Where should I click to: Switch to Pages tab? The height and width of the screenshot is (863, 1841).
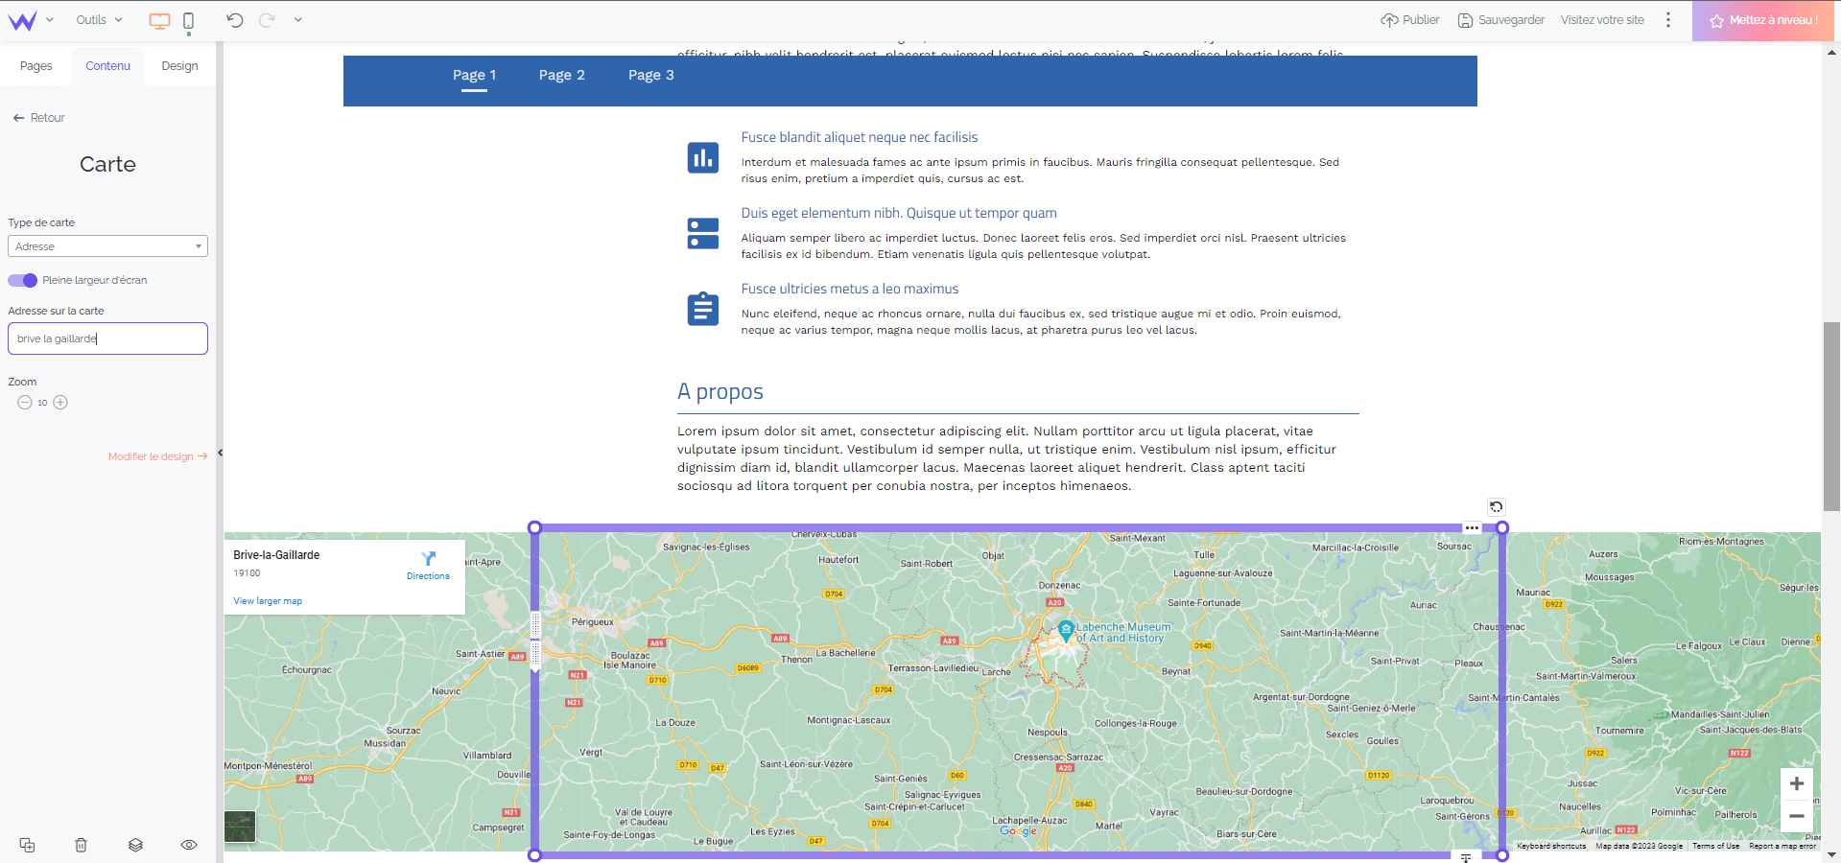click(35, 66)
